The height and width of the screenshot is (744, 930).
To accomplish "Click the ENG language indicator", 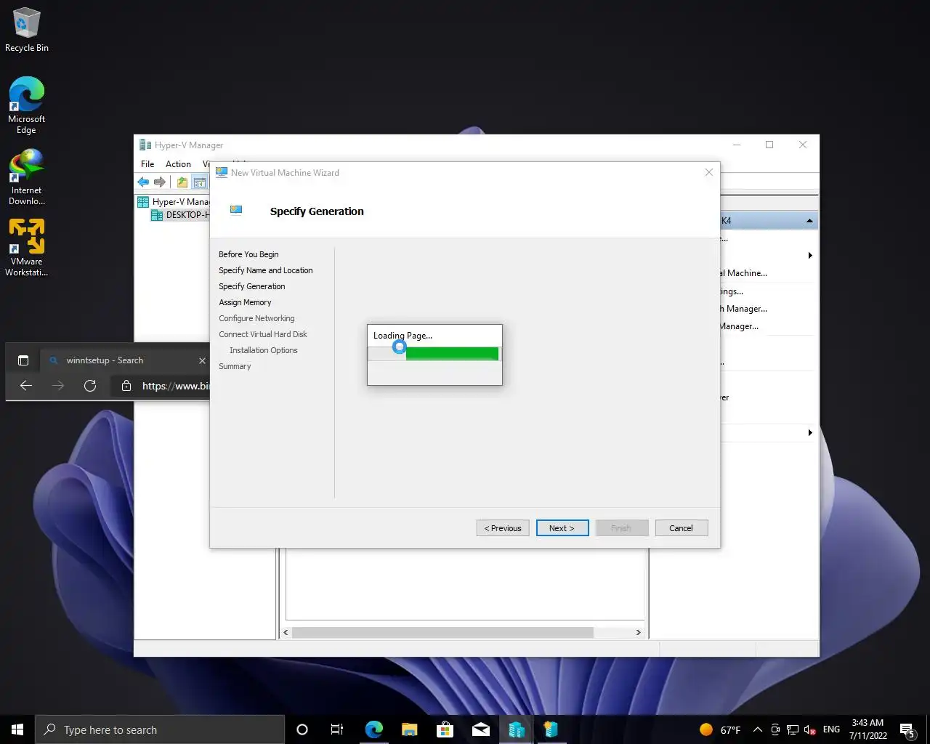I will [x=832, y=729].
